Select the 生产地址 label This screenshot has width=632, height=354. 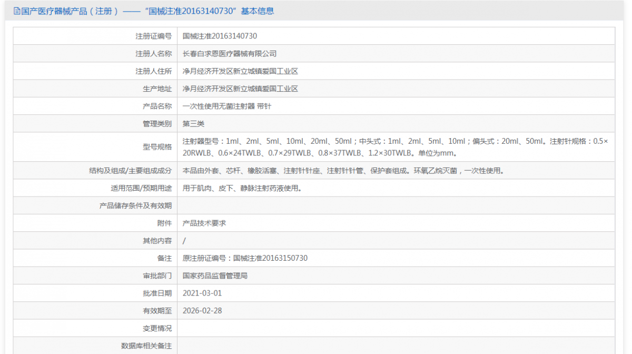click(157, 88)
